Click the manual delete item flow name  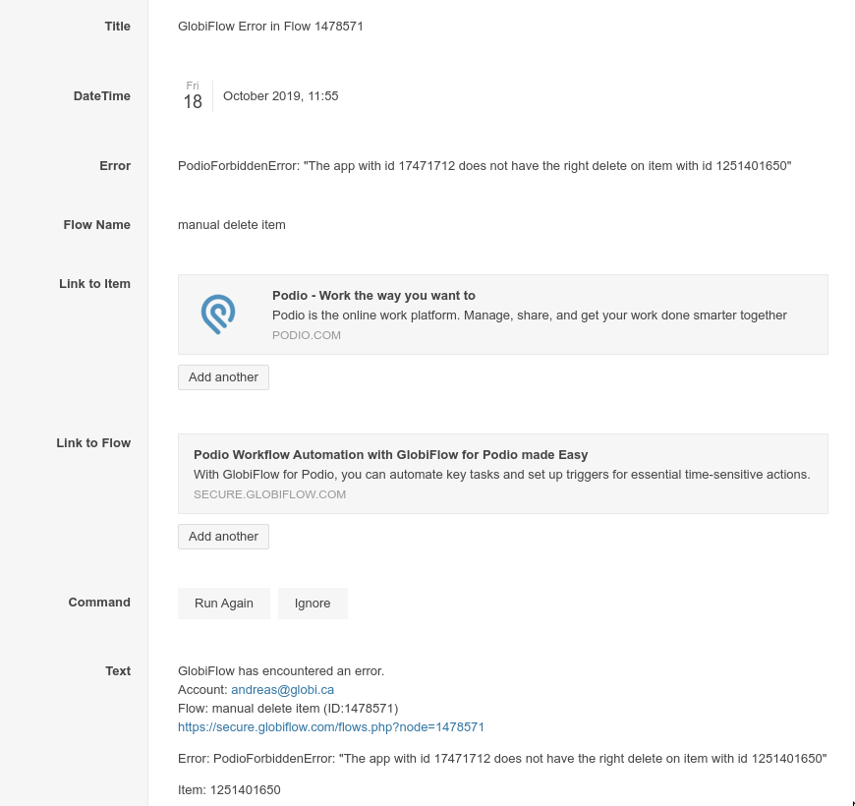click(231, 225)
